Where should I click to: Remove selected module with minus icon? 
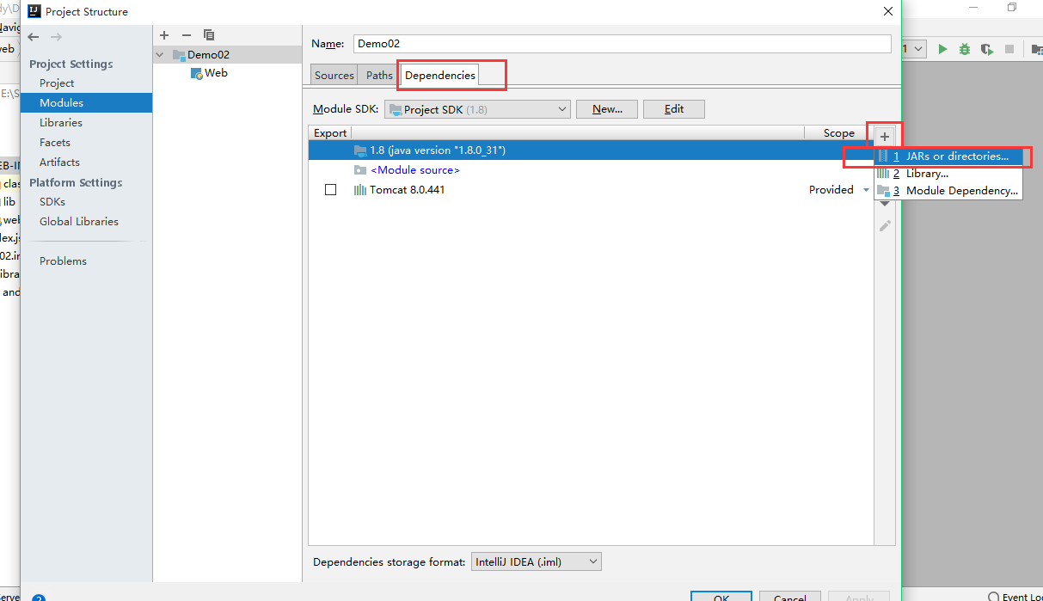point(187,34)
